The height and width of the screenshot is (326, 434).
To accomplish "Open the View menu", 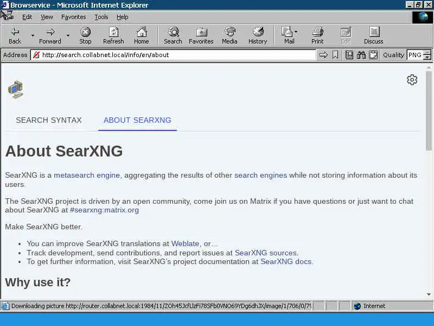I will click(x=47, y=17).
